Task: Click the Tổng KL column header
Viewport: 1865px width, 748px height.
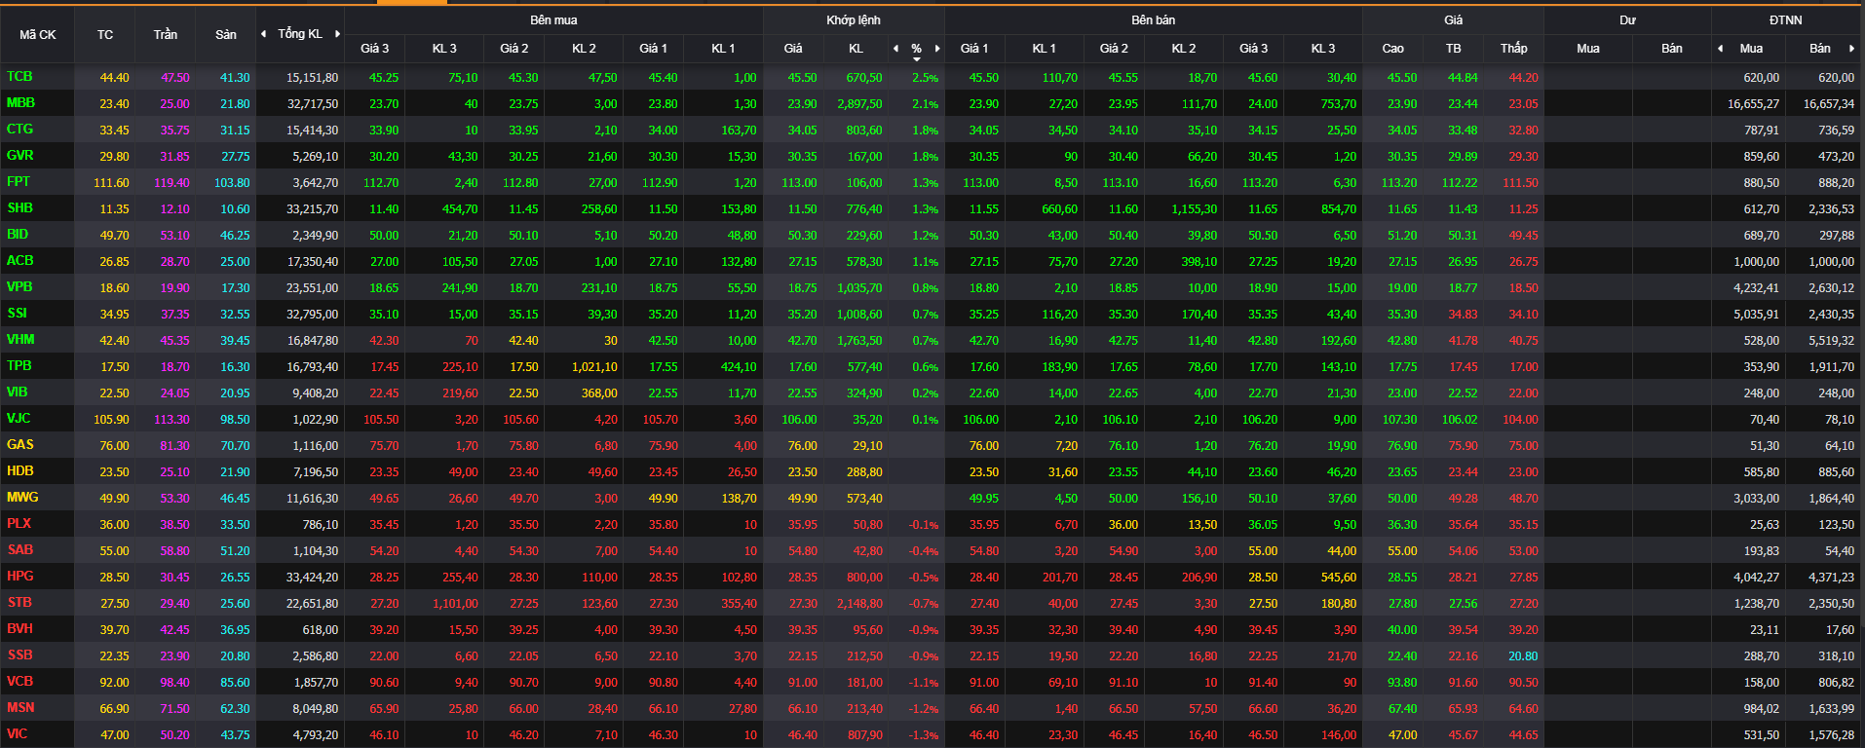Action: click(300, 34)
